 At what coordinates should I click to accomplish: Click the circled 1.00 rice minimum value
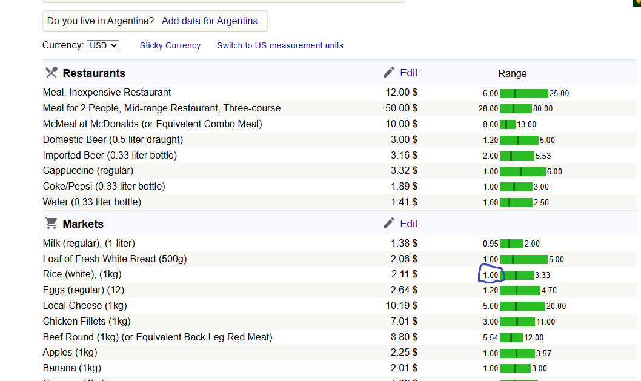click(x=491, y=275)
